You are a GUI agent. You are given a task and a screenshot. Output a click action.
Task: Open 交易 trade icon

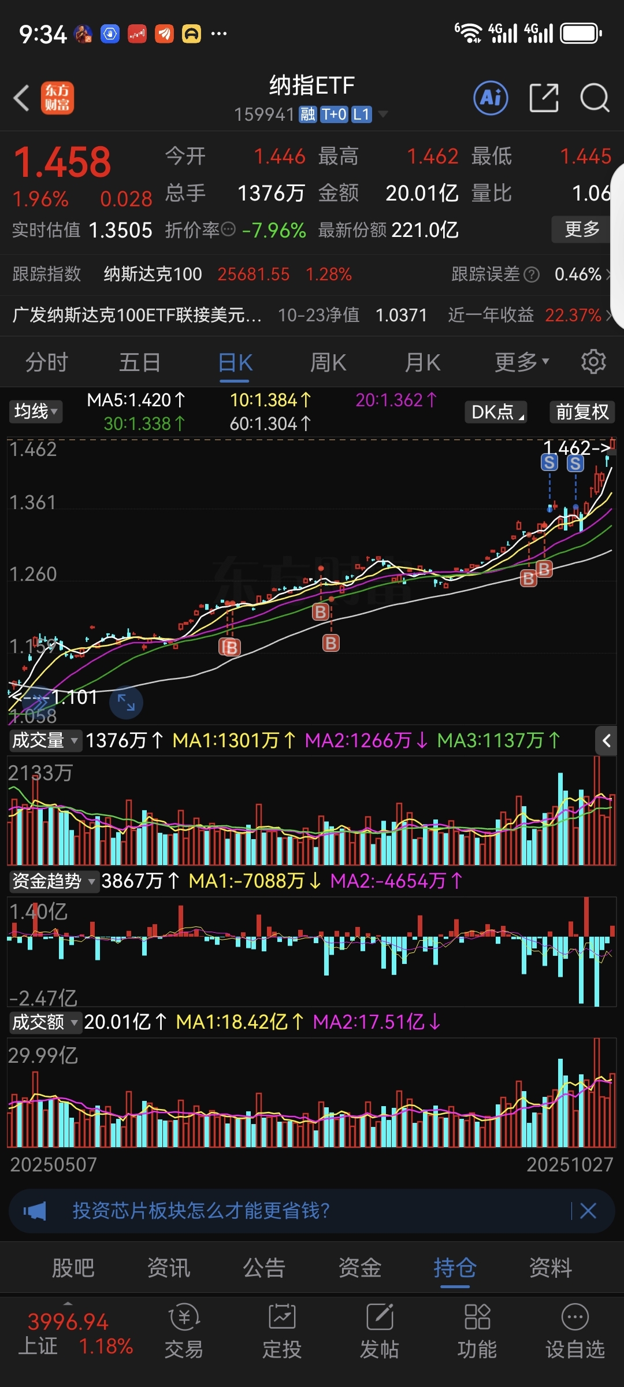tap(184, 1332)
